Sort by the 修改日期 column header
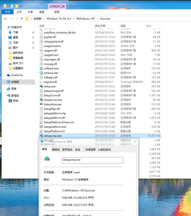191x216 pixels. click(x=100, y=26)
